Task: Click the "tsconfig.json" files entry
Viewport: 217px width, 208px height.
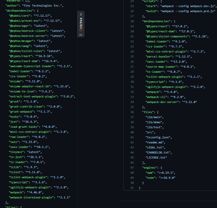Action: [158, 137]
